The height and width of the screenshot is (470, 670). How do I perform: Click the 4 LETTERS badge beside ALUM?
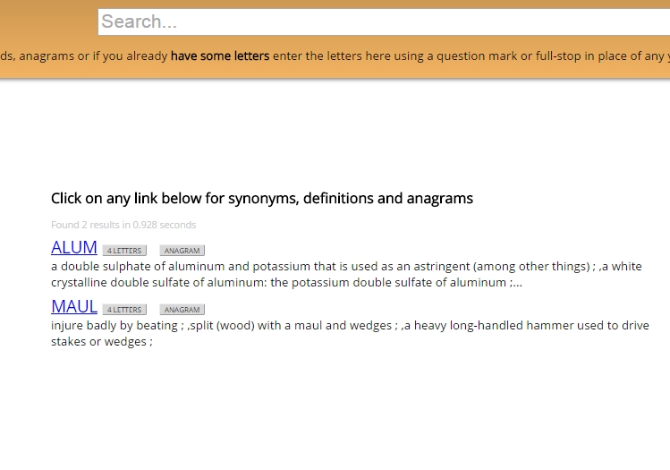coord(124,251)
